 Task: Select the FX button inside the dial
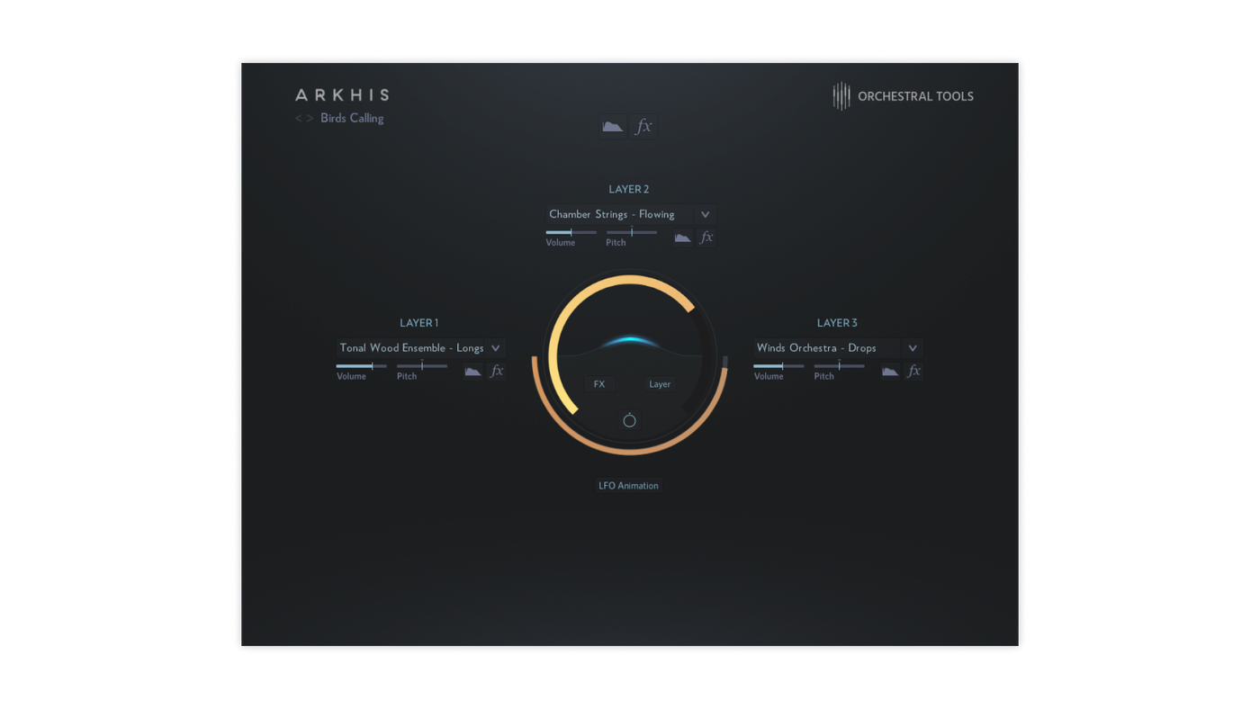(x=599, y=384)
